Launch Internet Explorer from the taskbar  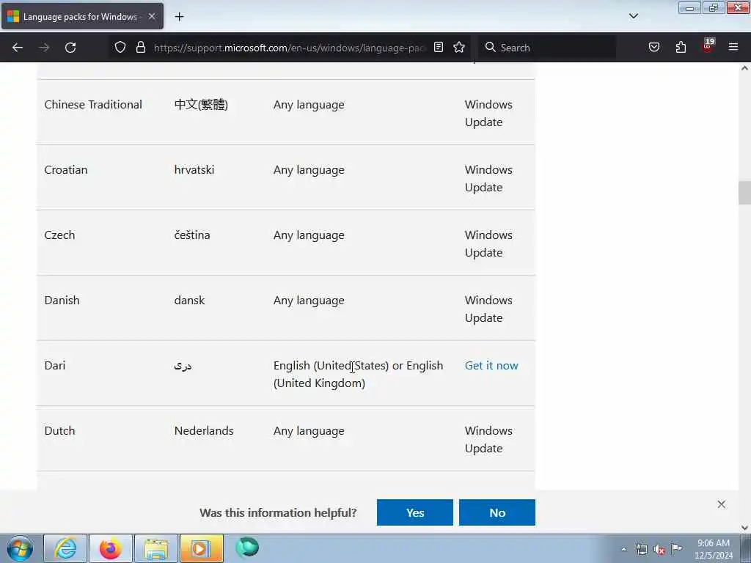coord(65,548)
